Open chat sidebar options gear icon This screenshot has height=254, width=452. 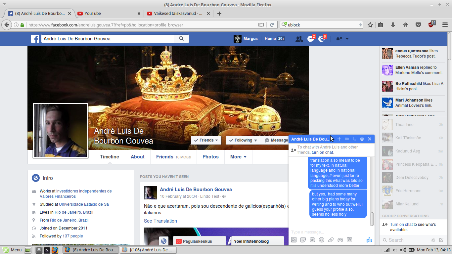click(433, 240)
